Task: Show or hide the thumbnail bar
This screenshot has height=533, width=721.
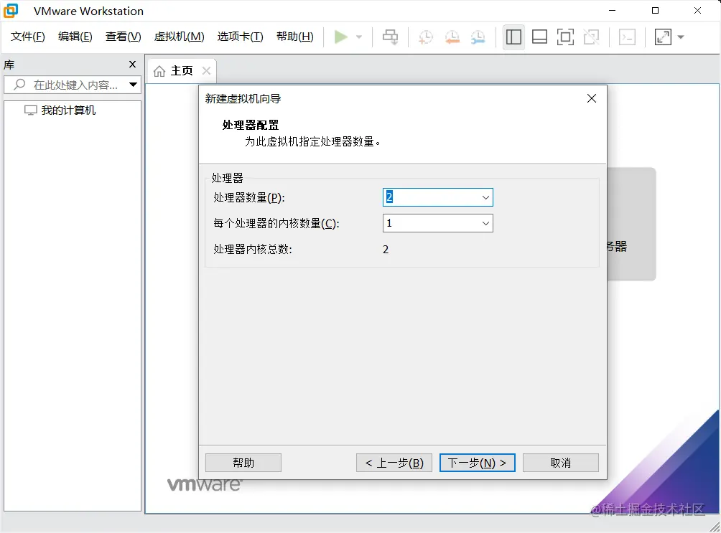Action: point(539,37)
